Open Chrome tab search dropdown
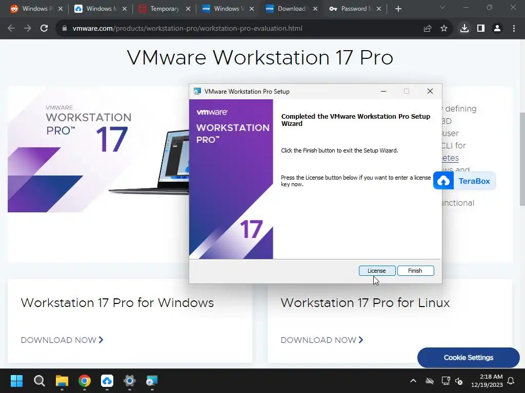 click(x=442, y=7)
